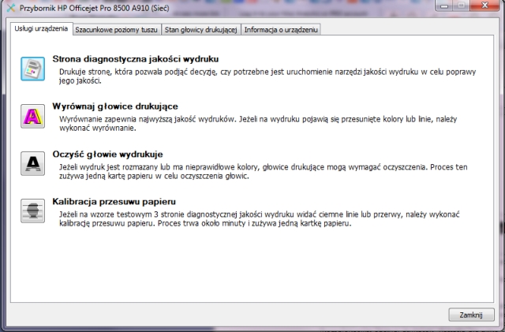Viewport: 505px width, 332px height.
Task: Open the Stan głowicy drukującej tab
Action: 200,30
